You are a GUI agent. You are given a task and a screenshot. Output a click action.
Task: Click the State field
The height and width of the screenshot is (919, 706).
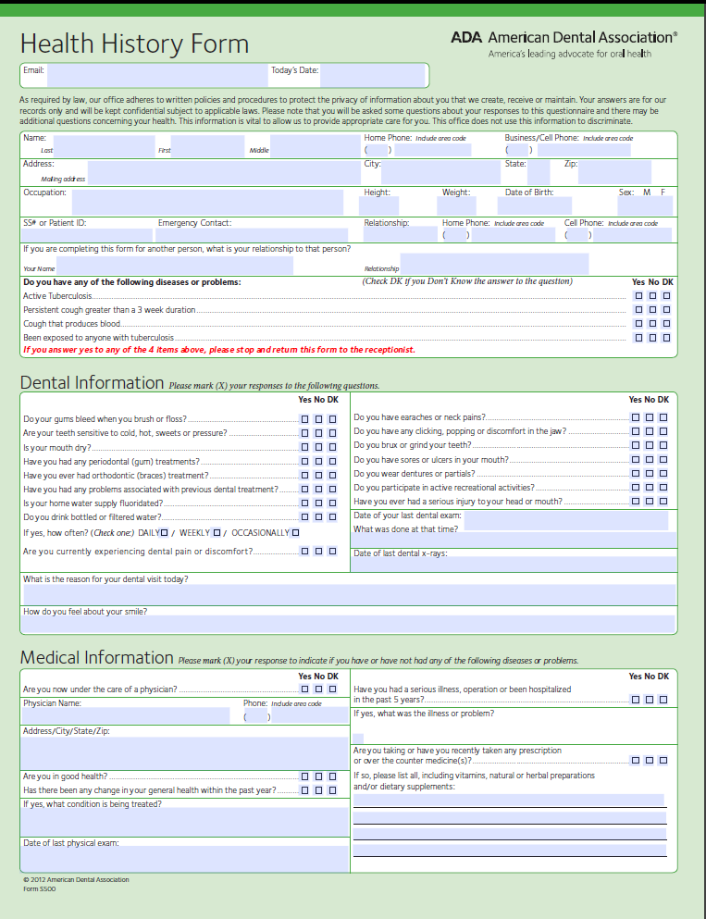[x=539, y=173]
